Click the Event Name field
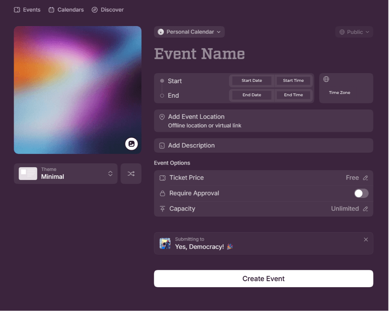Viewport: 389px width, 311px height. (x=199, y=54)
